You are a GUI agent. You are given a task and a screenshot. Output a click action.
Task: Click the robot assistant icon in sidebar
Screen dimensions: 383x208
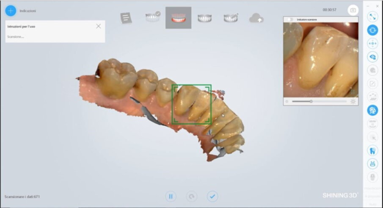click(x=372, y=164)
